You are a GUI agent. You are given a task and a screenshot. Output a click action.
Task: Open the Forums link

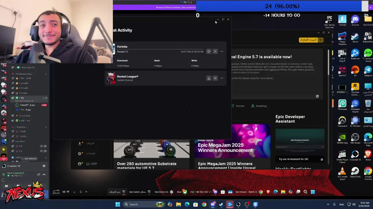click(x=238, y=106)
